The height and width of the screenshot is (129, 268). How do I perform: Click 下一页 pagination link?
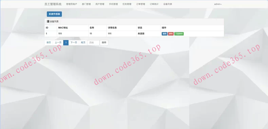[x=74, y=42]
